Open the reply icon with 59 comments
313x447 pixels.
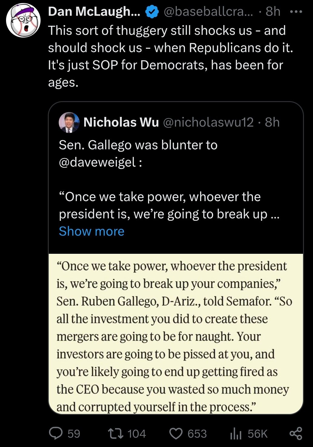click(56, 433)
